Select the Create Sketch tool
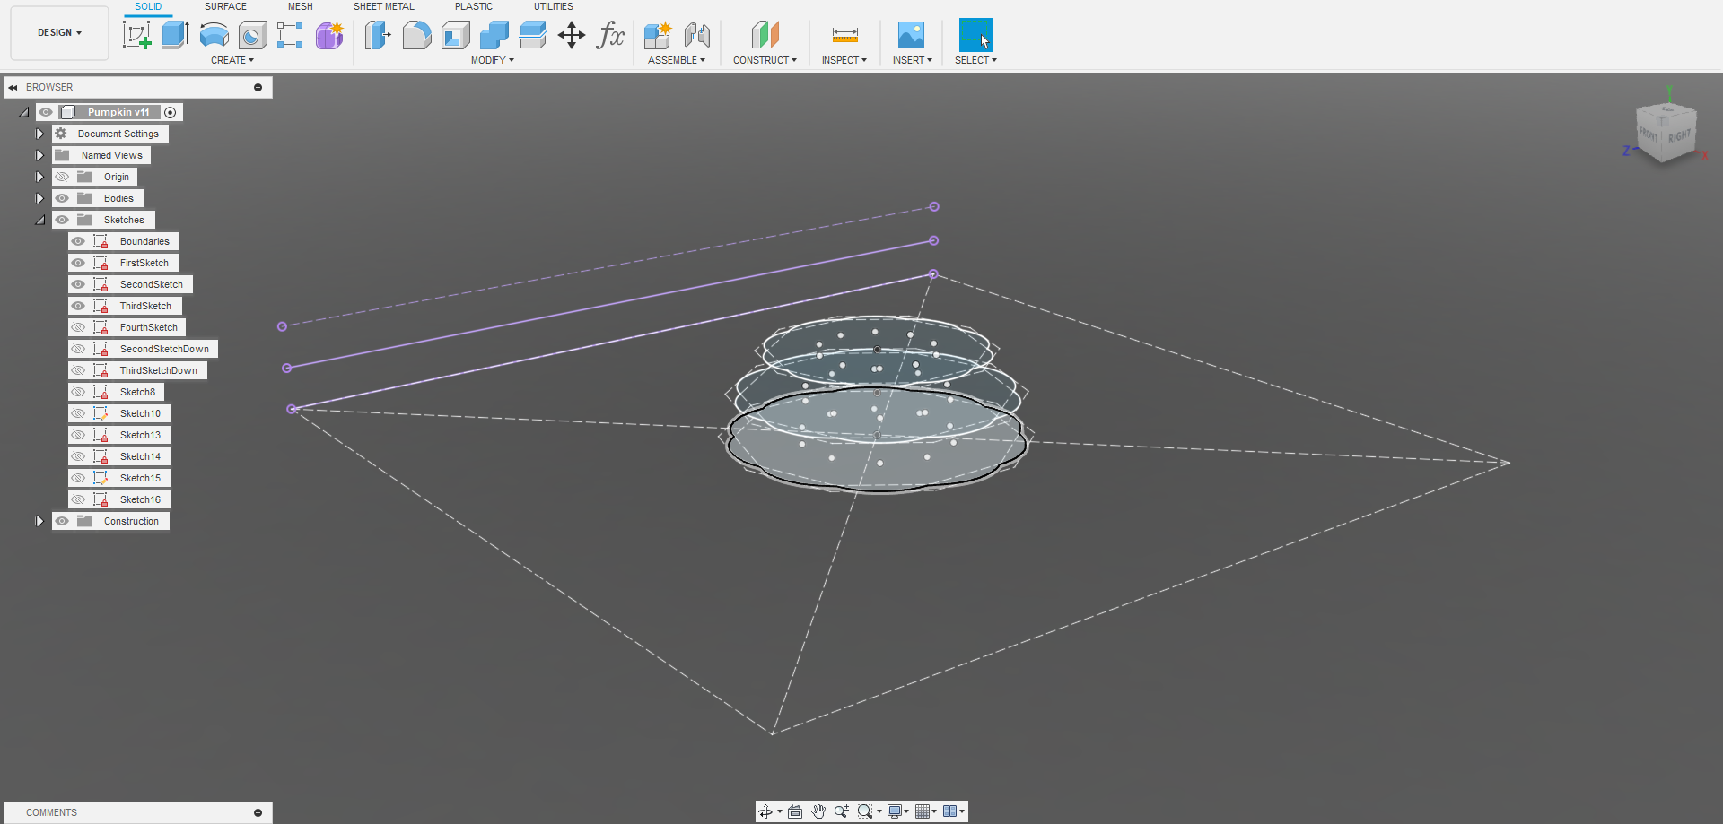This screenshot has height=824, width=1723. click(x=137, y=35)
